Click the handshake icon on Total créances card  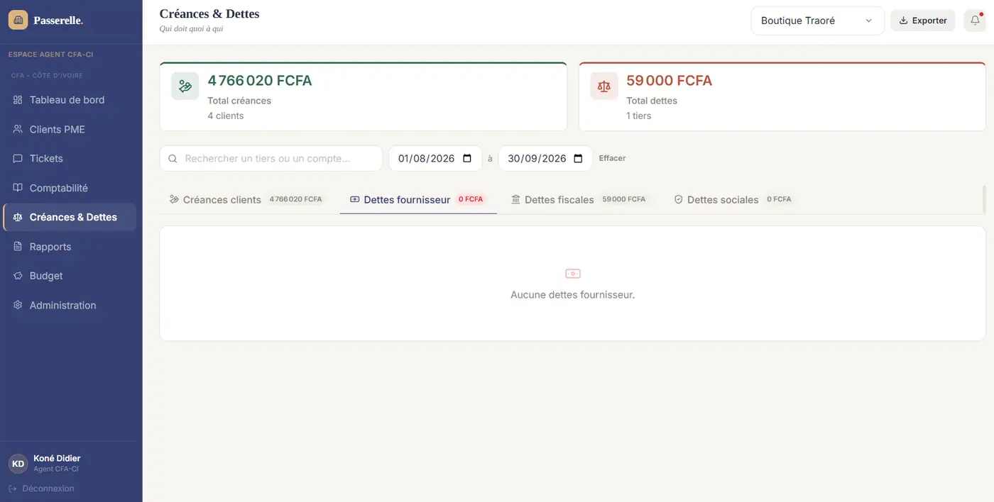pos(185,86)
